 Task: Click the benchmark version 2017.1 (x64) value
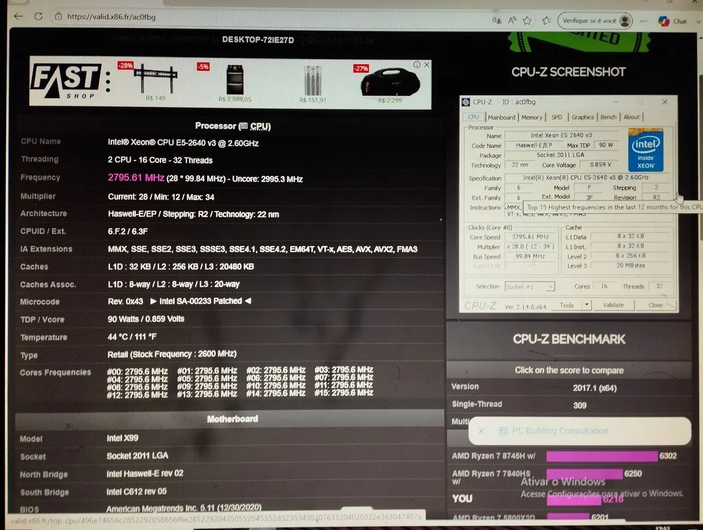(x=595, y=388)
